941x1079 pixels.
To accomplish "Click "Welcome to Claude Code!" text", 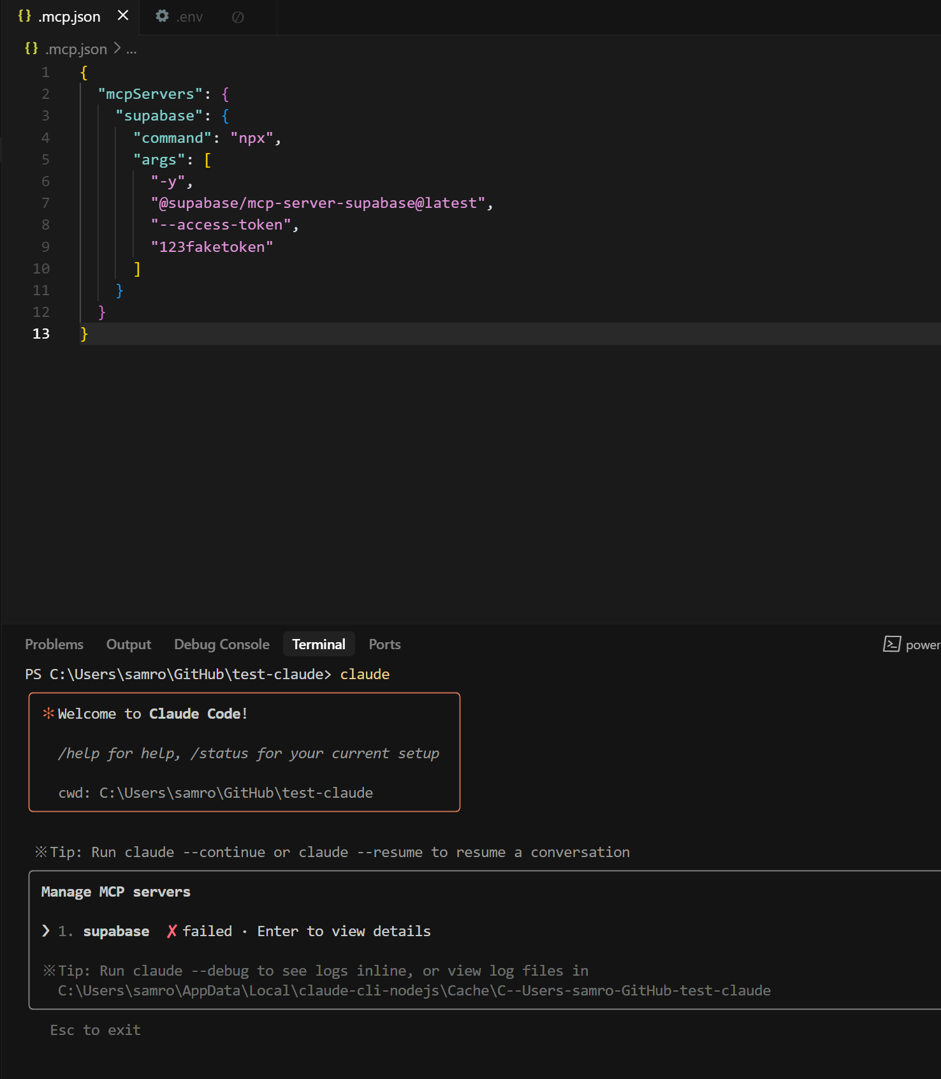I will point(152,714).
